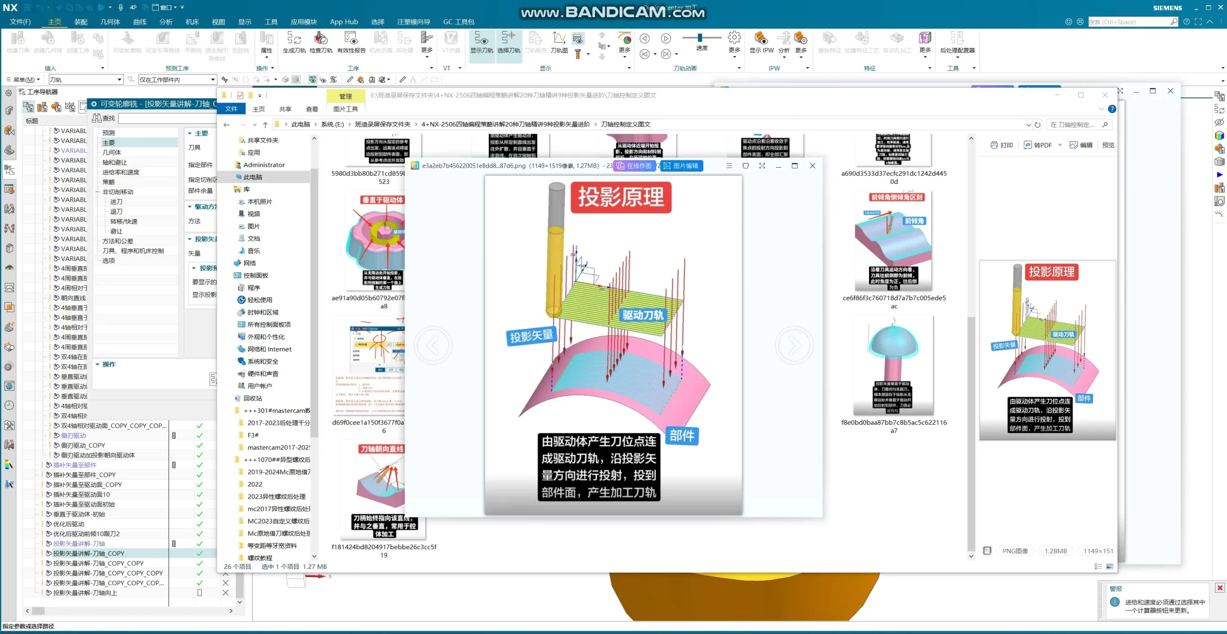
Task: Toggle the 显示刀轨 display toolpath icon
Action: point(481,39)
